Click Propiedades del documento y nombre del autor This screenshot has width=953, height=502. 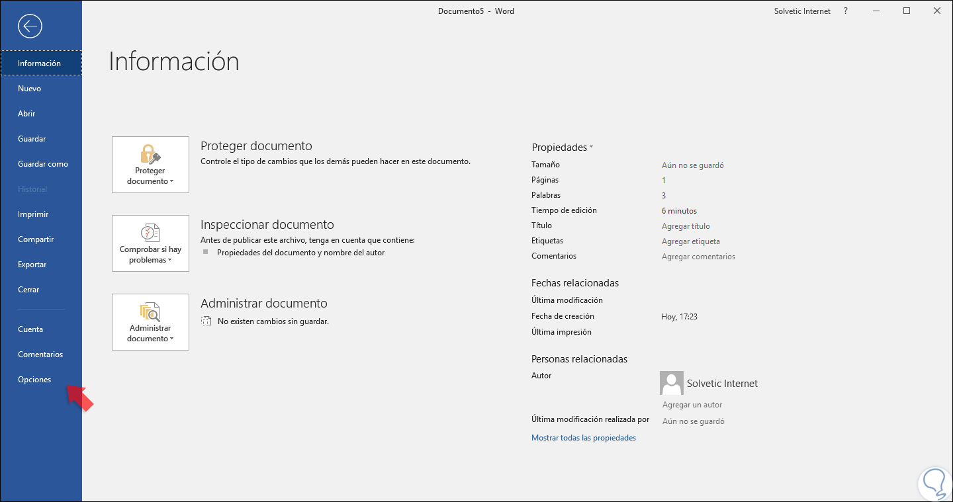point(300,253)
